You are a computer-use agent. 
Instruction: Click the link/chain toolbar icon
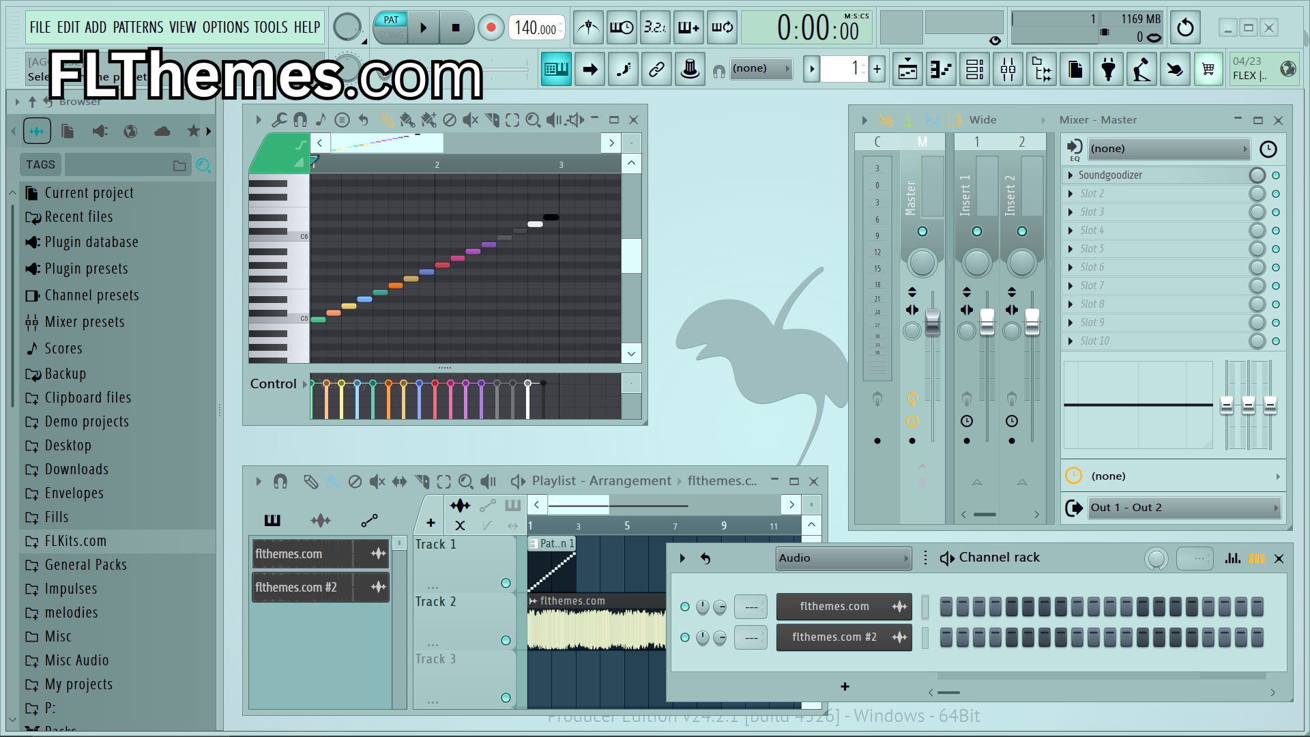click(656, 69)
